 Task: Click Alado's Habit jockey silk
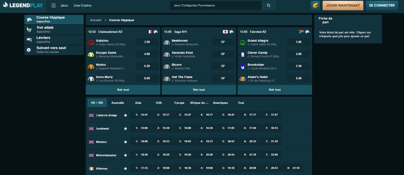tap(243, 79)
